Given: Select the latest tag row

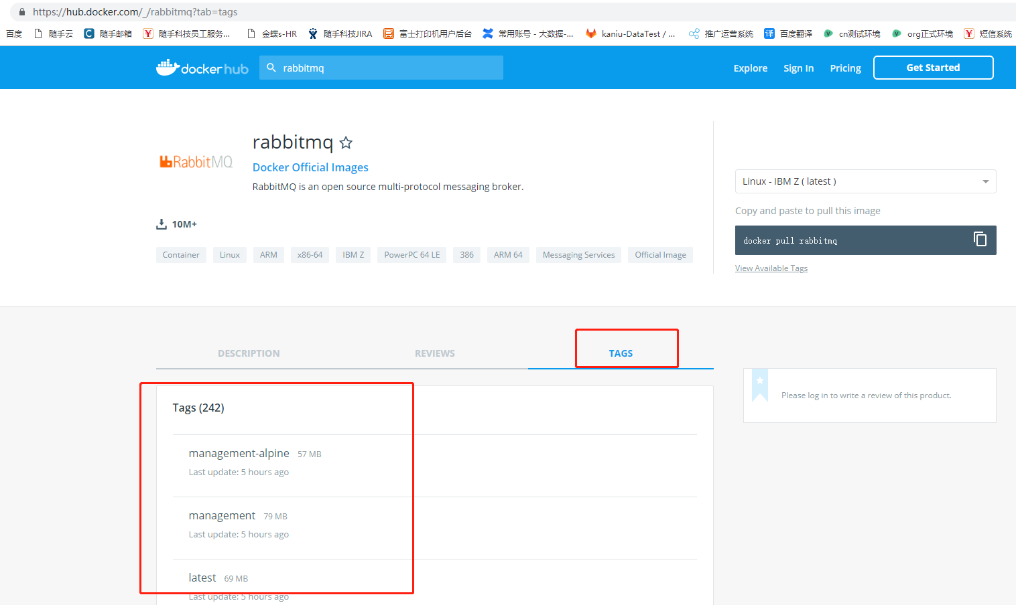Looking at the screenshot, I should [434, 582].
